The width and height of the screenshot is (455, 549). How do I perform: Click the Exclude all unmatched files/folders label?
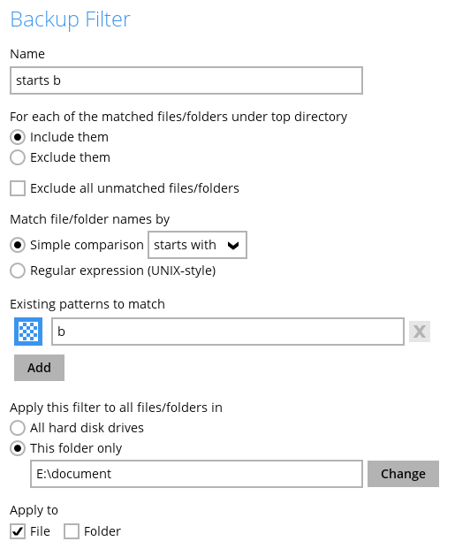[x=135, y=188]
